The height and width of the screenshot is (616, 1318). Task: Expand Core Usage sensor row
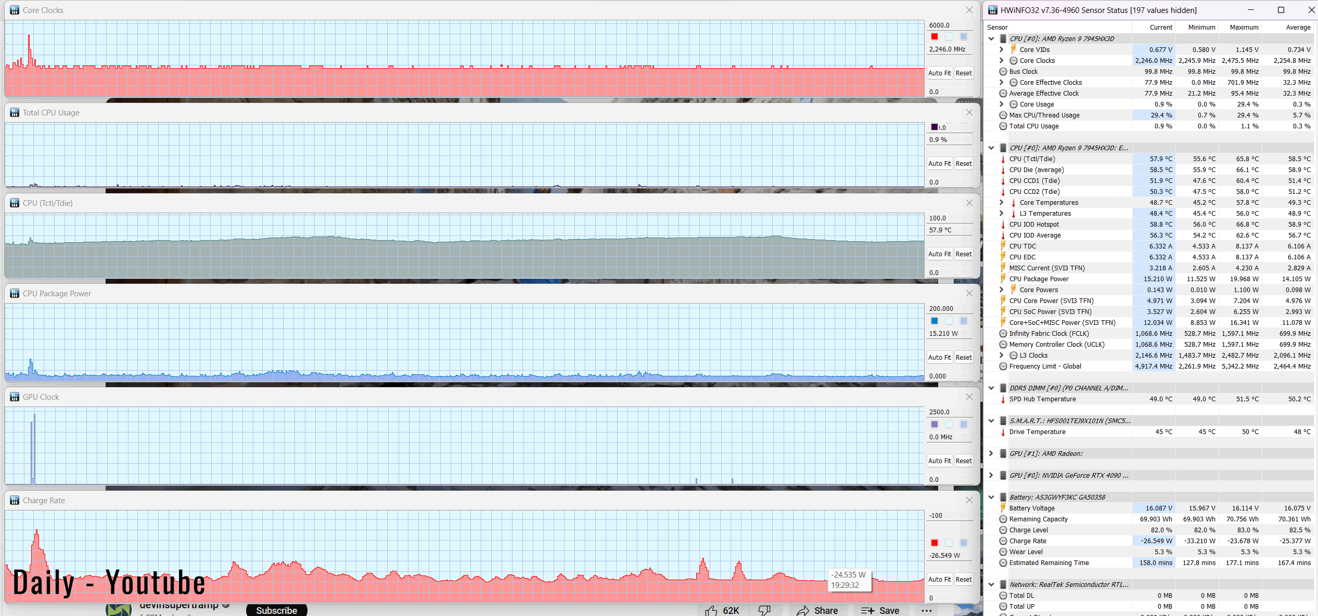(1002, 104)
